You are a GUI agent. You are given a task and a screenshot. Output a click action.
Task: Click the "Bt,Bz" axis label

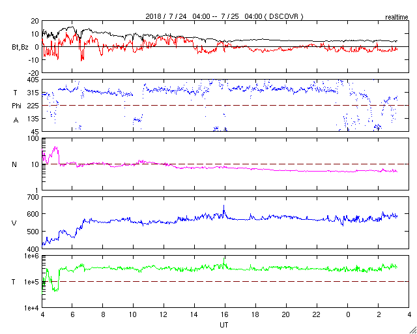tap(20, 48)
